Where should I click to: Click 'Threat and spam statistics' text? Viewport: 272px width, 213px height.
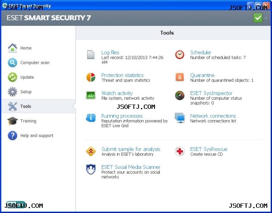[126, 80]
